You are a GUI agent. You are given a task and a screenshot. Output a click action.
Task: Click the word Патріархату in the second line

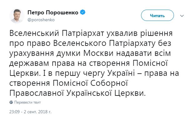coord(132,43)
